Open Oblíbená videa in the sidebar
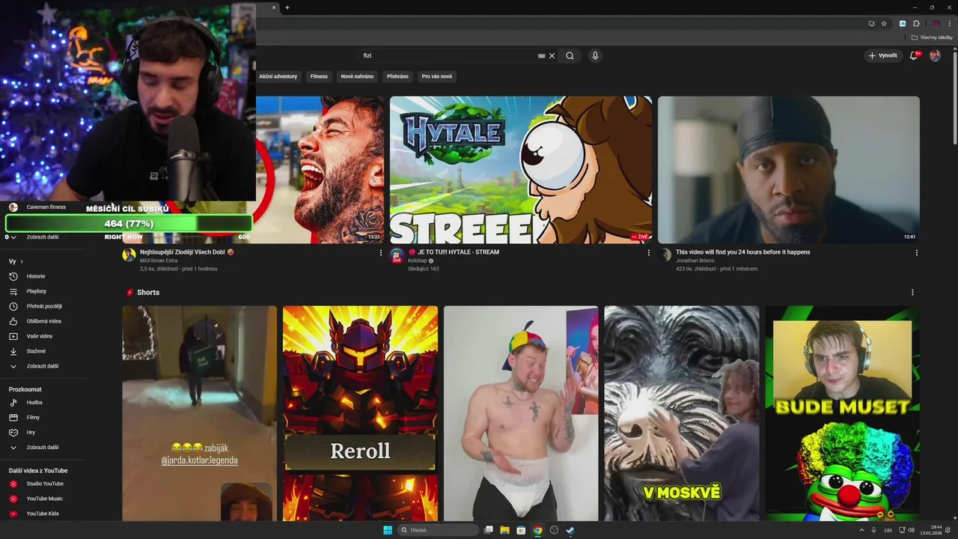This screenshot has width=958, height=539. pyautogui.click(x=45, y=321)
